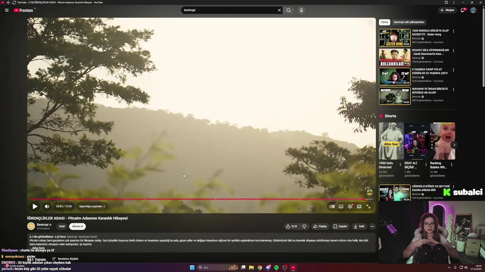Screen dimensions: 485x272
Task: Open options for ERAY ALİ BİÇİMİ short
Action: (426, 165)
